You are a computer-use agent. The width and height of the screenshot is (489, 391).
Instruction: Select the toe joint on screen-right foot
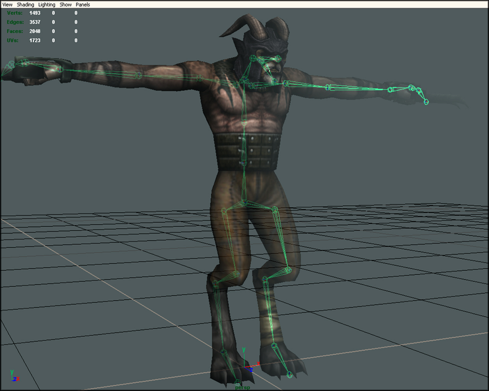pyautogui.click(x=289, y=375)
